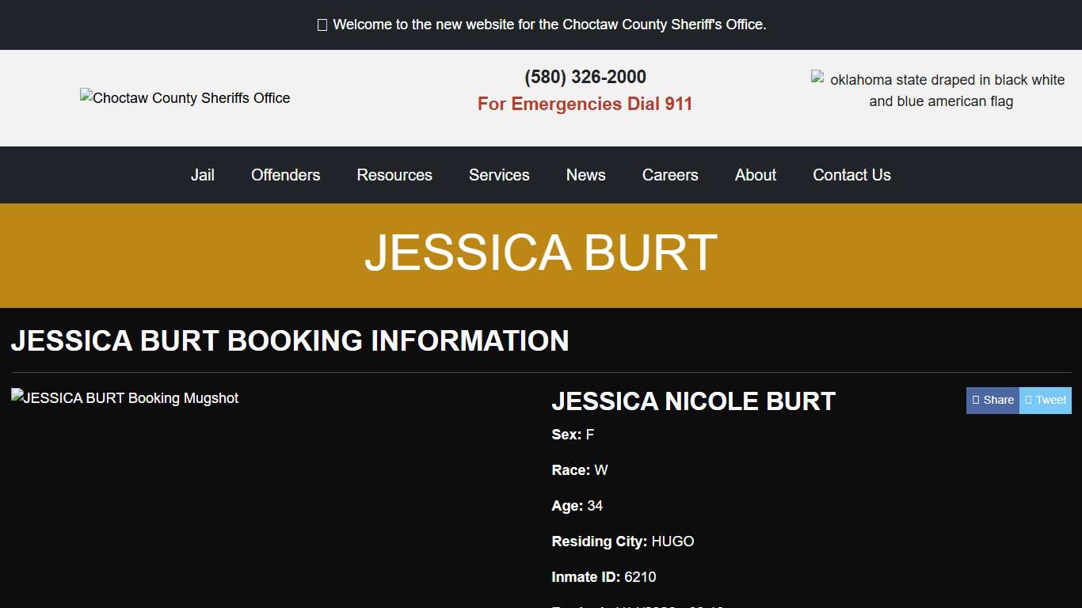Click the (580) 326-2000 phone number

(585, 77)
